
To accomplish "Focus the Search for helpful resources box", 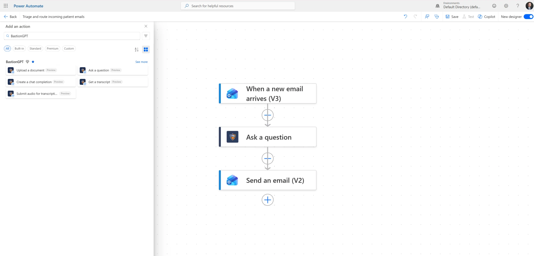I will click(238, 6).
